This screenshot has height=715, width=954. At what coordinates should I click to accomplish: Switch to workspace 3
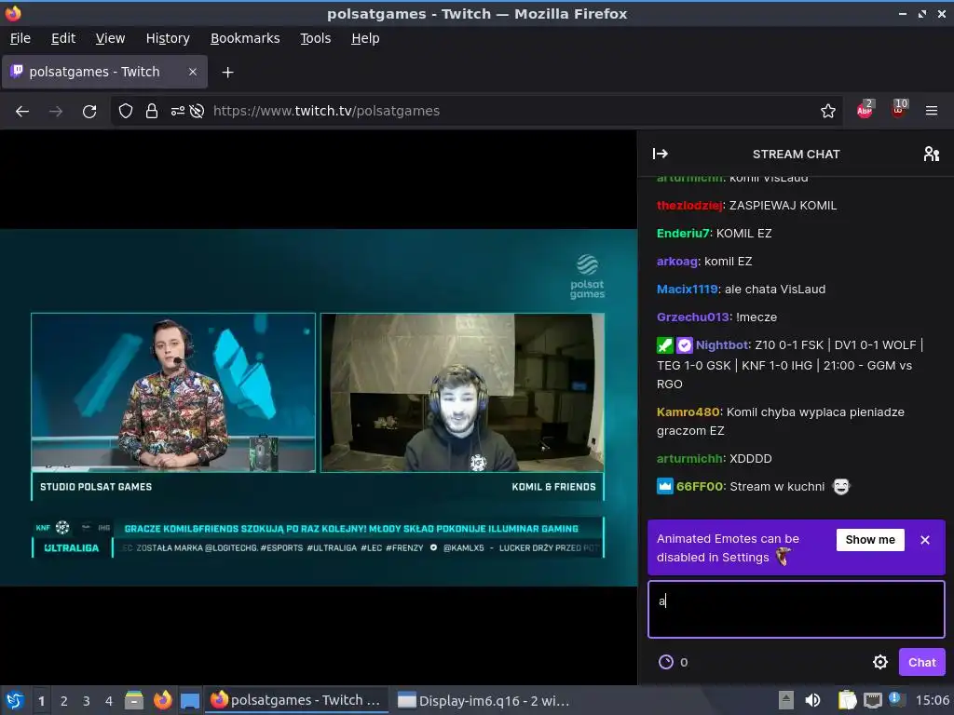tap(87, 701)
